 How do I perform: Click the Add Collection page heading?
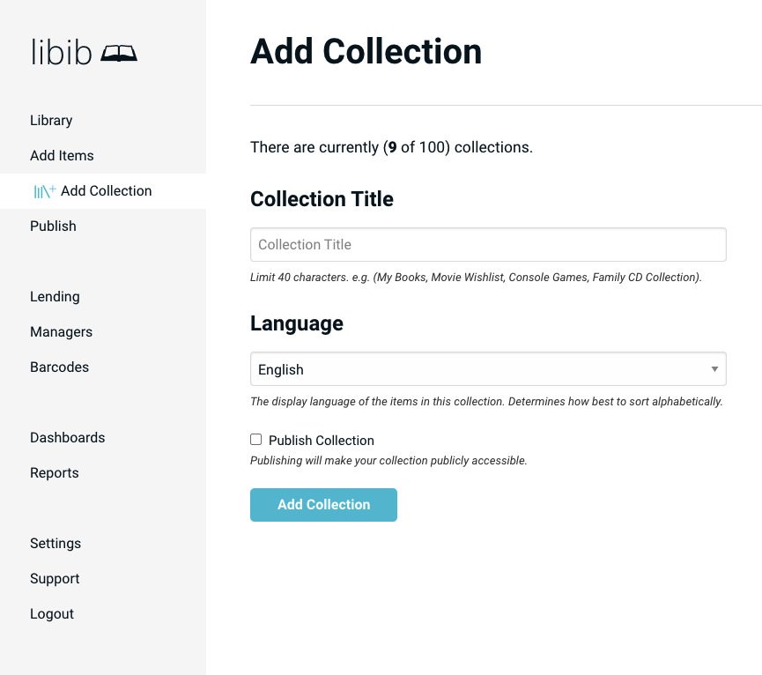tap(366, 52)
